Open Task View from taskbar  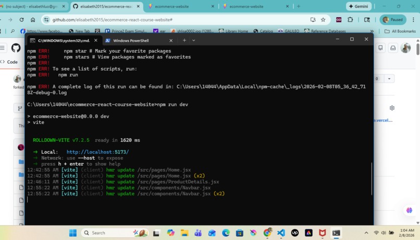coord(156,233)
